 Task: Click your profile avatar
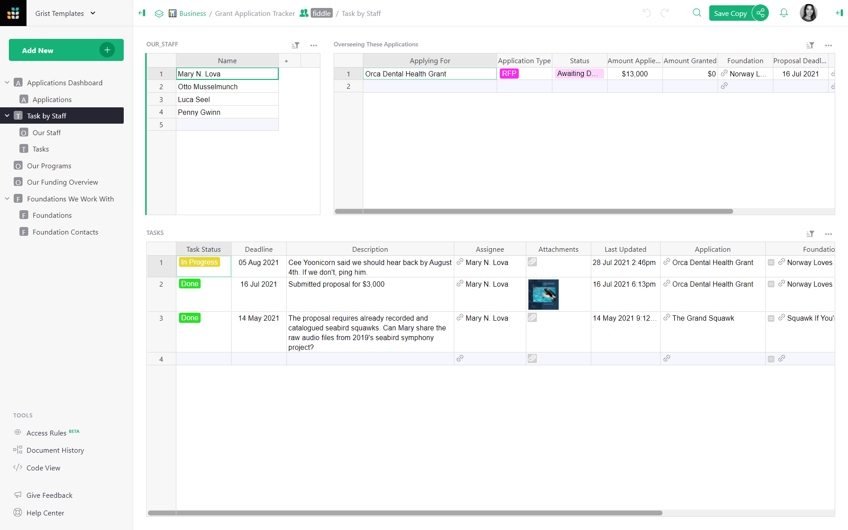click(809, 13)
